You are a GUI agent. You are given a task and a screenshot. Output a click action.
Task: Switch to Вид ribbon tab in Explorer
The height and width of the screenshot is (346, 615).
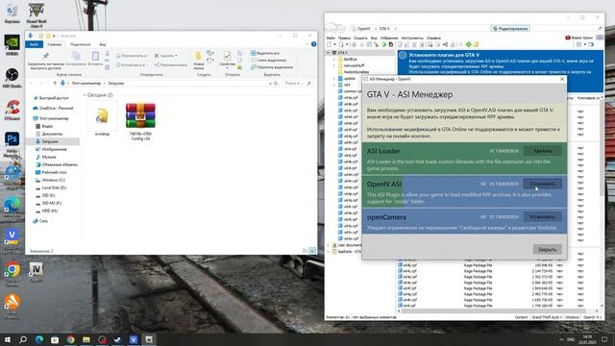coord(103,44)
